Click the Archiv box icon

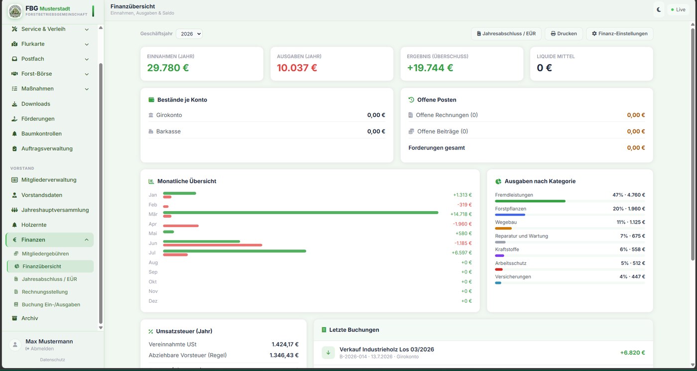point(14,318)
